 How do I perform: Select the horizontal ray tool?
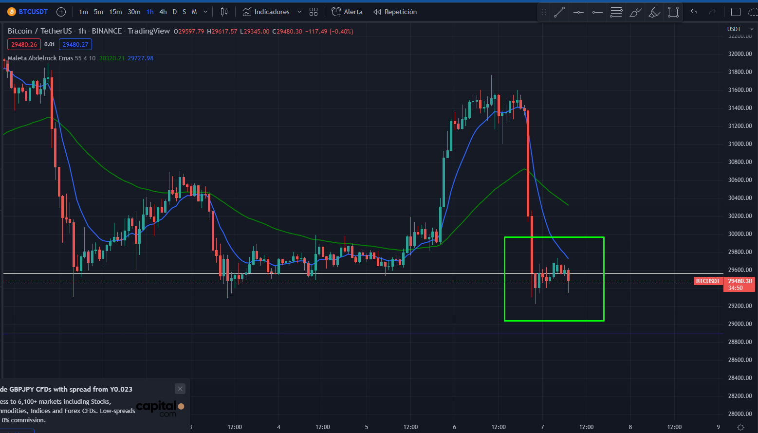click(597, 12)
